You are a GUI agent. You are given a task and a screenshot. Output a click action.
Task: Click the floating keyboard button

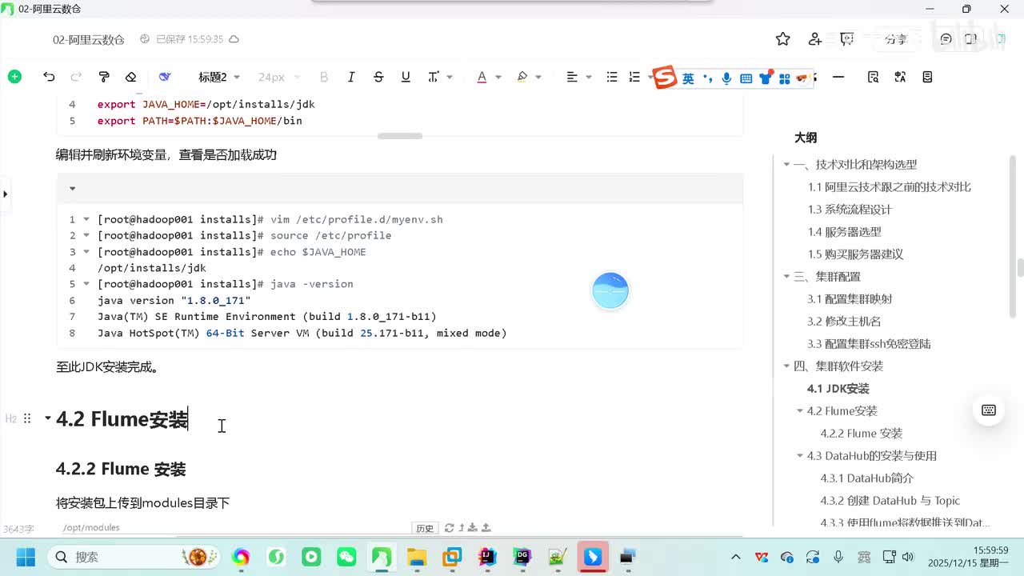989,410
